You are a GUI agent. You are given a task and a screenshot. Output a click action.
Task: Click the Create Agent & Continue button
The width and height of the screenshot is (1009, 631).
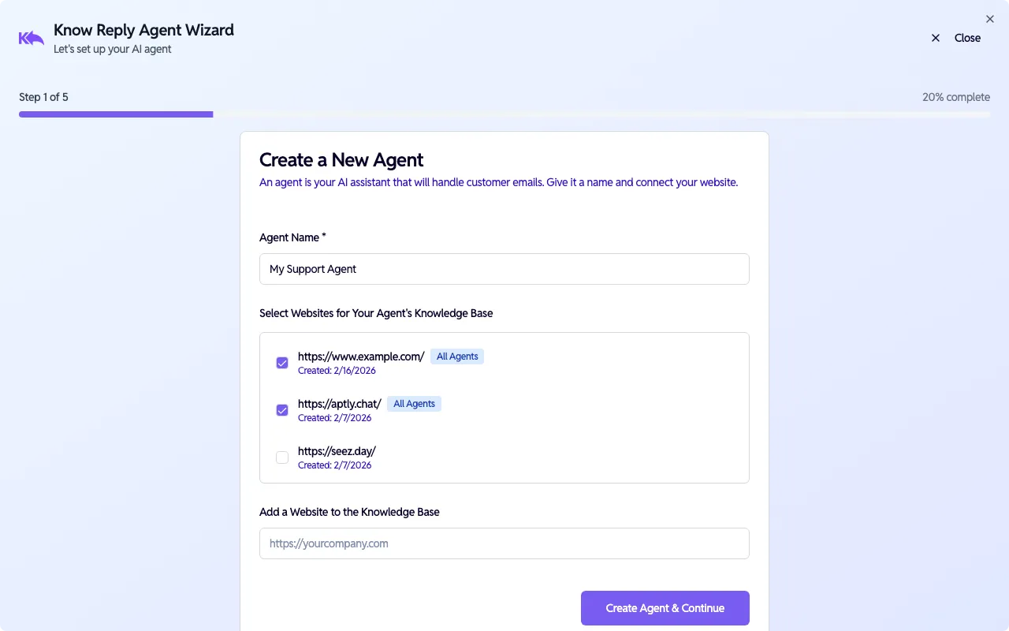tap(665, 607)
